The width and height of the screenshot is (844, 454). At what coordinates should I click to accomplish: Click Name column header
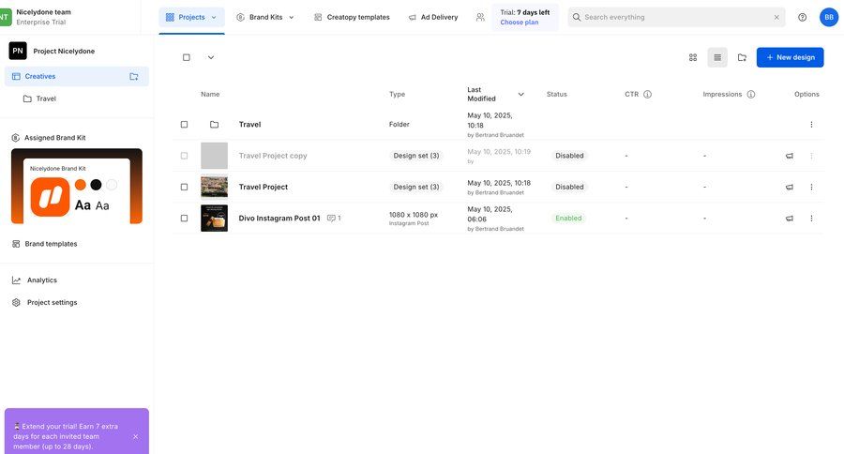pyautogui.click(x=210, y=94)
